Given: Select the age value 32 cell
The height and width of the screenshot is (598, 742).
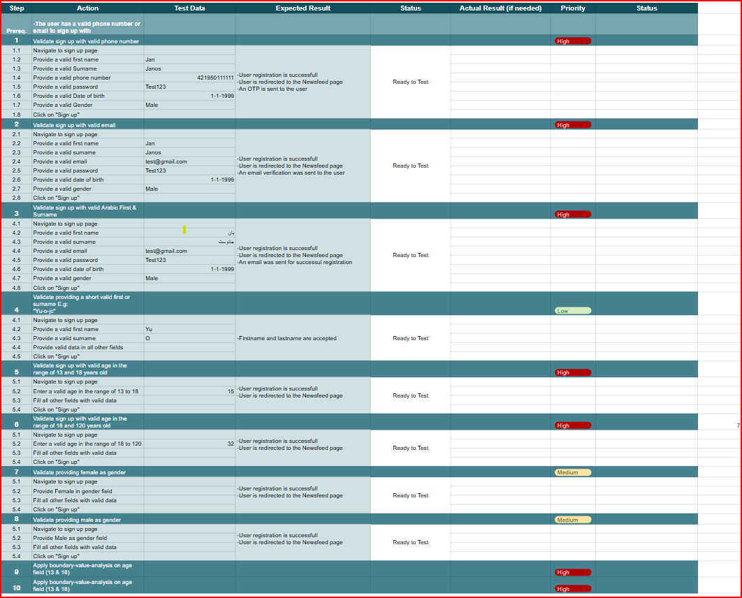Looking at the screenshot, I should coord(189,444).
